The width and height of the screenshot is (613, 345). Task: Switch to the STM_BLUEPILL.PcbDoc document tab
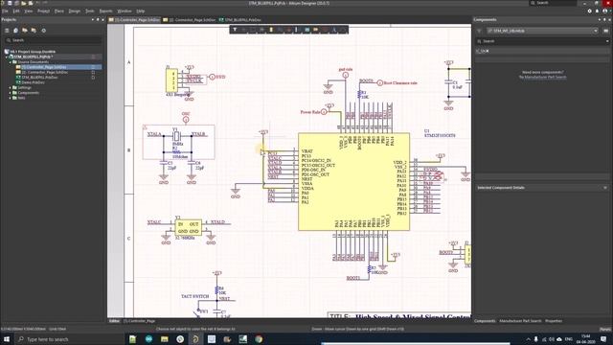[240, 19]
